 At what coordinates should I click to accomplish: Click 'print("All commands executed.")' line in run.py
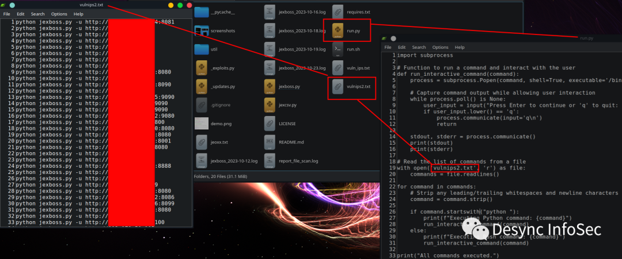(448, 256)
